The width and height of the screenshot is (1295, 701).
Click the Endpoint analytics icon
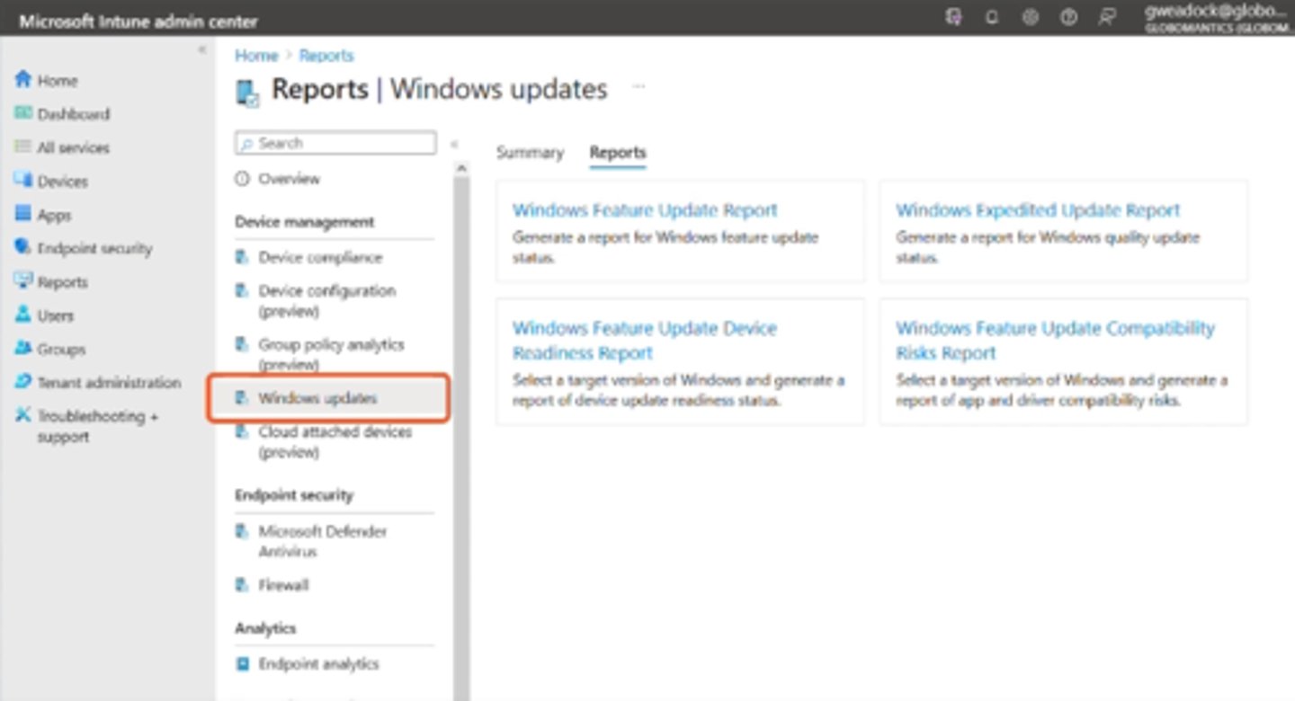242,664
